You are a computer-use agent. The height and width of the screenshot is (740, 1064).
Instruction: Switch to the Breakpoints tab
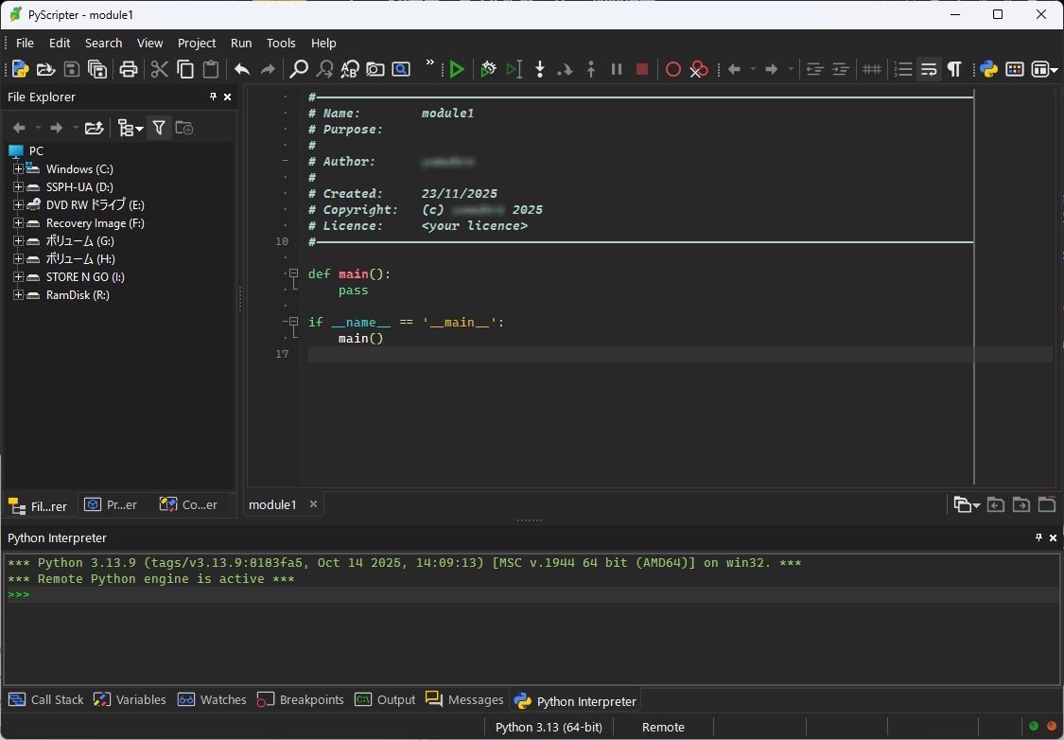click(301, 700)
